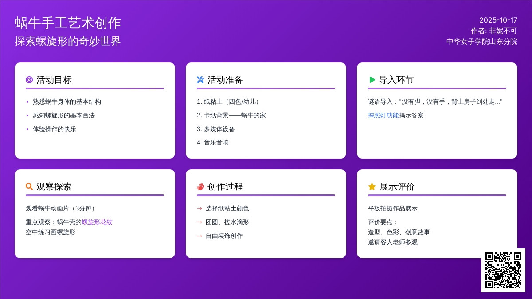Click the underlined 重点观察 text
The image size is (532, 299).
[38, 222]
